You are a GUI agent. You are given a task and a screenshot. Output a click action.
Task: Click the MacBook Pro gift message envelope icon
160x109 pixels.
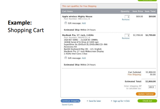click(66, 58)
